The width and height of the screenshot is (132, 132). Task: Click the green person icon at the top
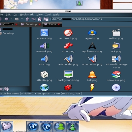[80, 3]
